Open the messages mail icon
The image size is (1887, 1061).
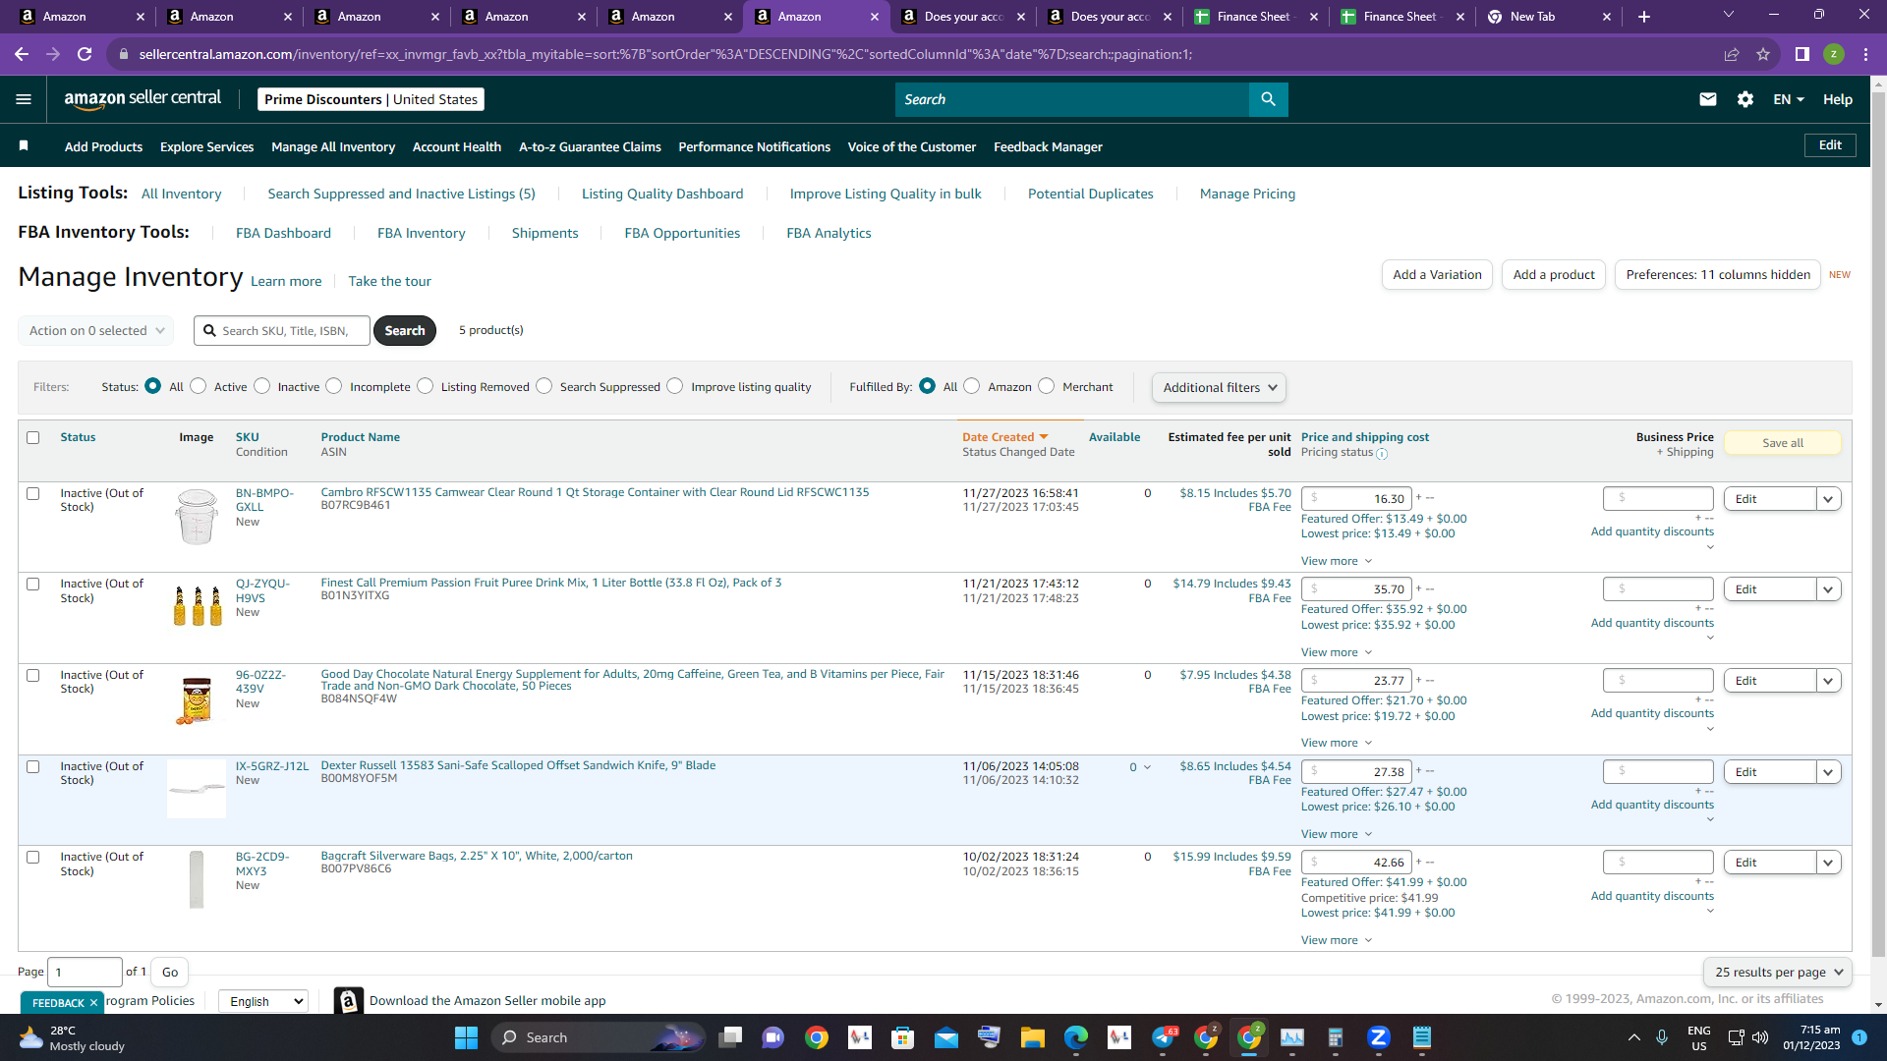1708,99
